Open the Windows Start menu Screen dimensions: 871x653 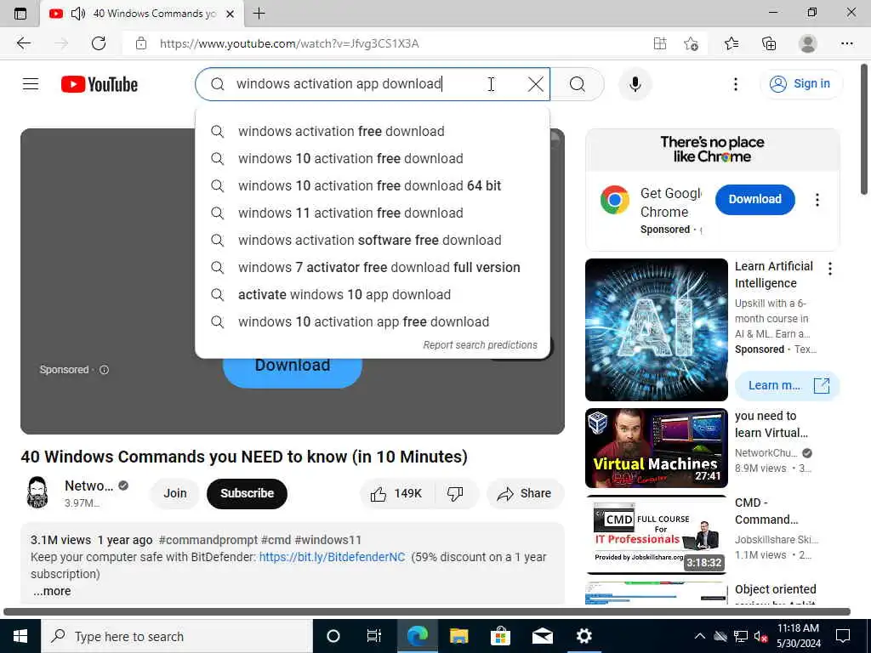click(20, 636)
